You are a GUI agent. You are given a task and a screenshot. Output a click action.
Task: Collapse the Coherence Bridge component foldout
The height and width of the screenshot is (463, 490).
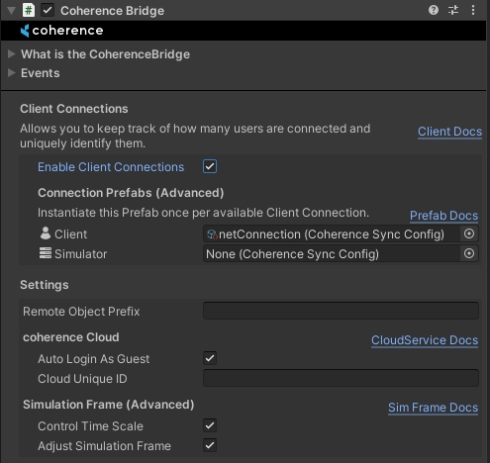pyautogui.click(x=12, y=11)
